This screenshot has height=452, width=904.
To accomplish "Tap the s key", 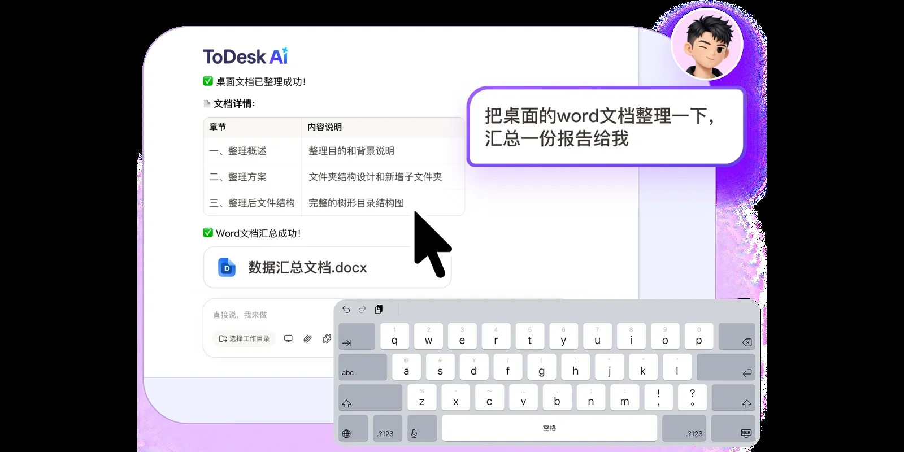I will [440, 367].
